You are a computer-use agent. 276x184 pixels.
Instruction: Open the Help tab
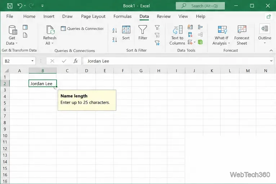tap(201, 16)
